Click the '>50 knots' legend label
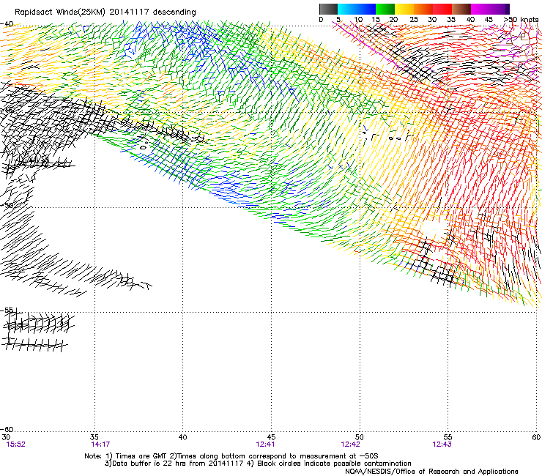Viewport: 542px width, 476px height. (x=521, y=20)
